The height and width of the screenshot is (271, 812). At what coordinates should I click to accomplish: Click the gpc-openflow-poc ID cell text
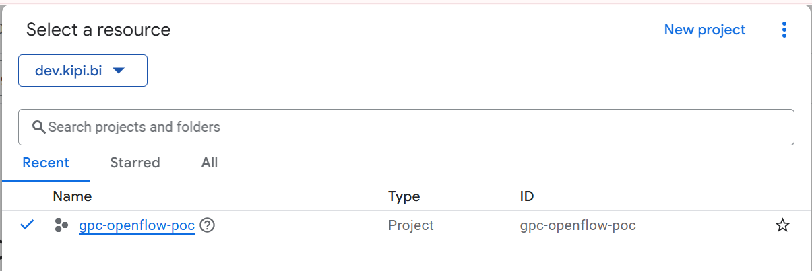pos(578,226)
